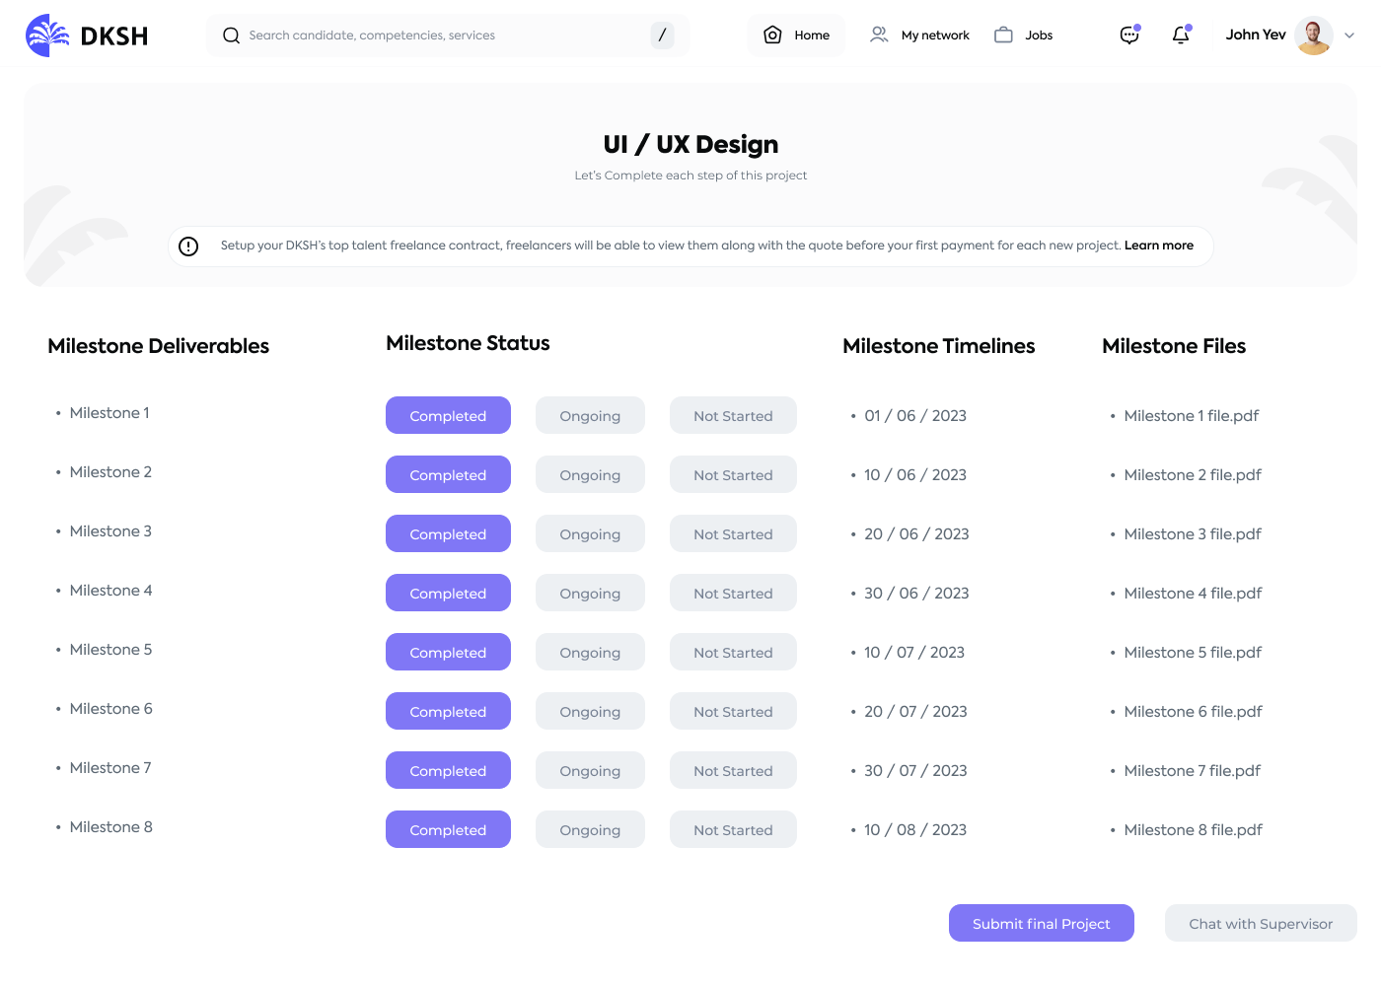Click the 01 / 06 / 2023 timeline date
This screenshot has height=986, width=1381.
coord(915,416)
